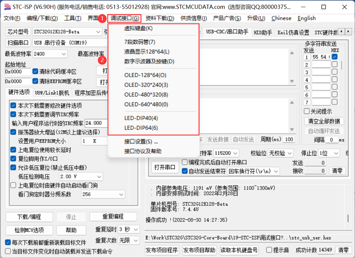The image size is (355, 258).
Task: Open the 工具(T) menu
Action: [73, 18]
